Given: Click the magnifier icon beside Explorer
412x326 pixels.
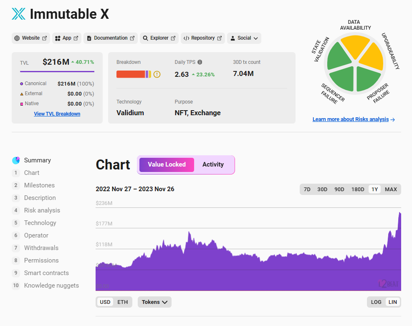Looking at the screenshot, I should [x=145, y=38].
